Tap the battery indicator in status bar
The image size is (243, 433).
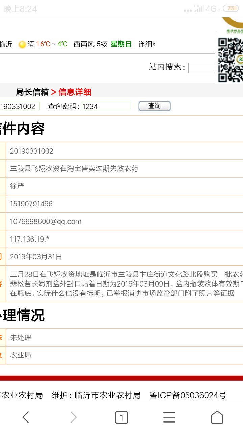coord(231,9)
